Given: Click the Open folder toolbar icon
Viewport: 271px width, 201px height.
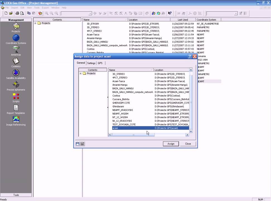Looking at the screenshot, I should point(11,13).
